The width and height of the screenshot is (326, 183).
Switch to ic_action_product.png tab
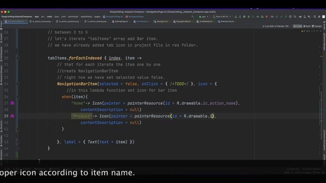point(68,21)
